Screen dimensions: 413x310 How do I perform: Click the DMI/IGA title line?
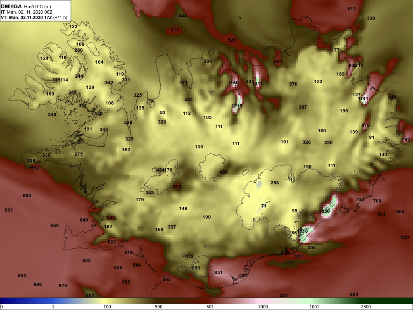[x=26, y=7]
